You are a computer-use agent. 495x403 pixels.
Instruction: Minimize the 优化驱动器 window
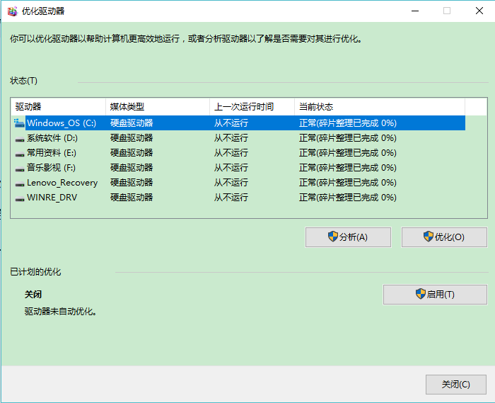[x=415, y=11]
